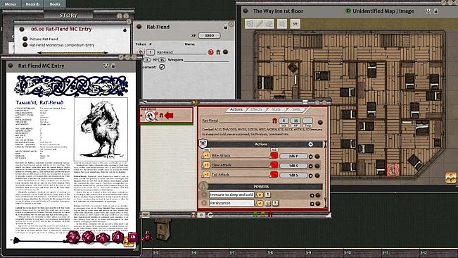Click Immune to sleep and cold field
Image resolution: width=458 pixels, height=258 pixels.
(231, 195)
